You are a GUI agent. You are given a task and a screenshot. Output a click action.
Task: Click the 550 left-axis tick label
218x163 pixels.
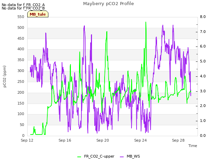[x=21, y=17]
